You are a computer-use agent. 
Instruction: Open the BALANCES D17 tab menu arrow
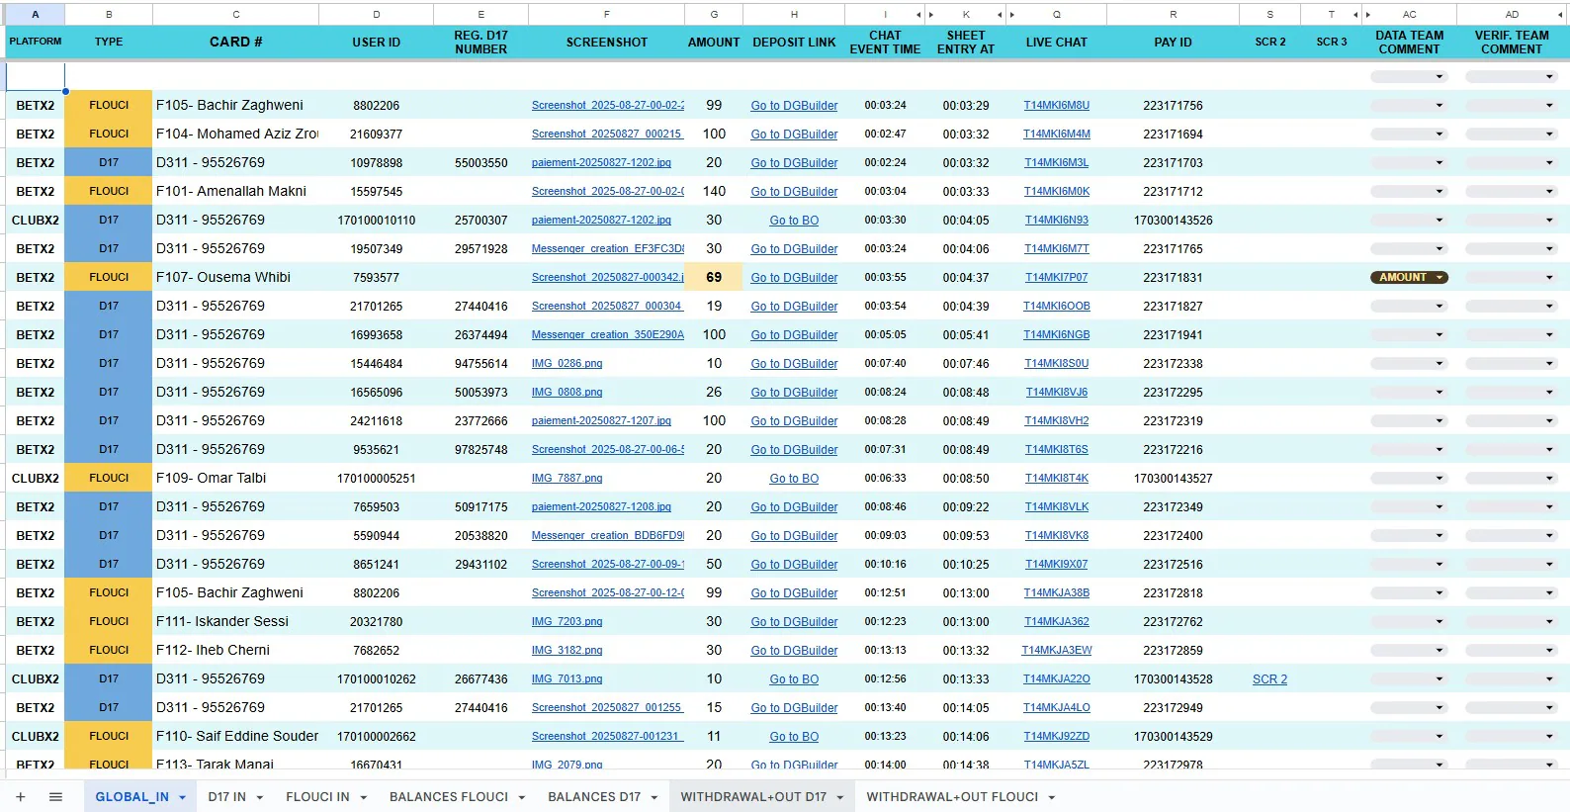(x=654, y=797)
